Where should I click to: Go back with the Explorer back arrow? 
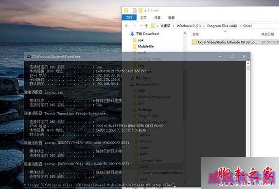click(x=127, y=26)
